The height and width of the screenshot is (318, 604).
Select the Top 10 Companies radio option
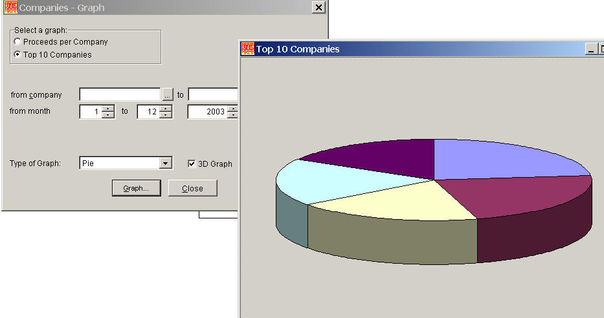point(17,54)
